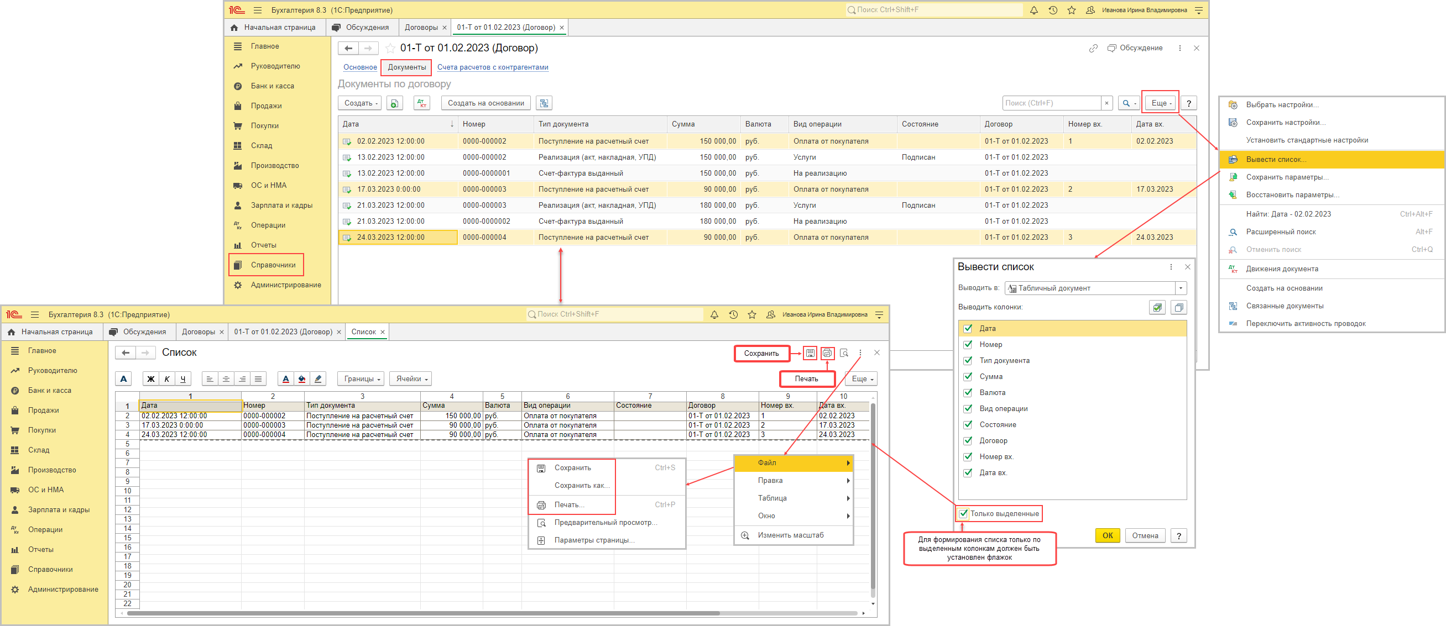Open Границы dropdown

pyautogui.click(x=361, y=379)
